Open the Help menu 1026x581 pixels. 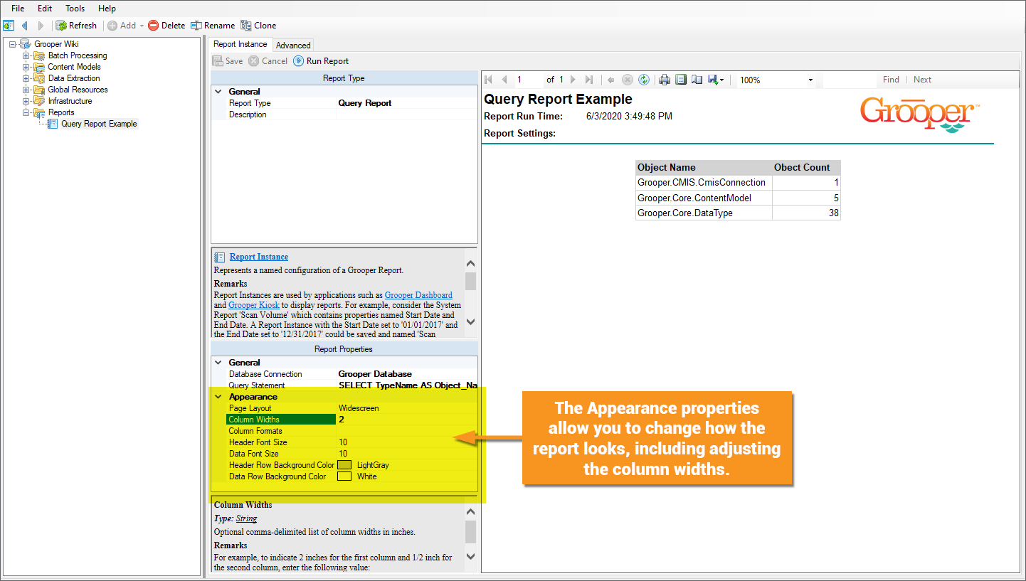(107, 9)
